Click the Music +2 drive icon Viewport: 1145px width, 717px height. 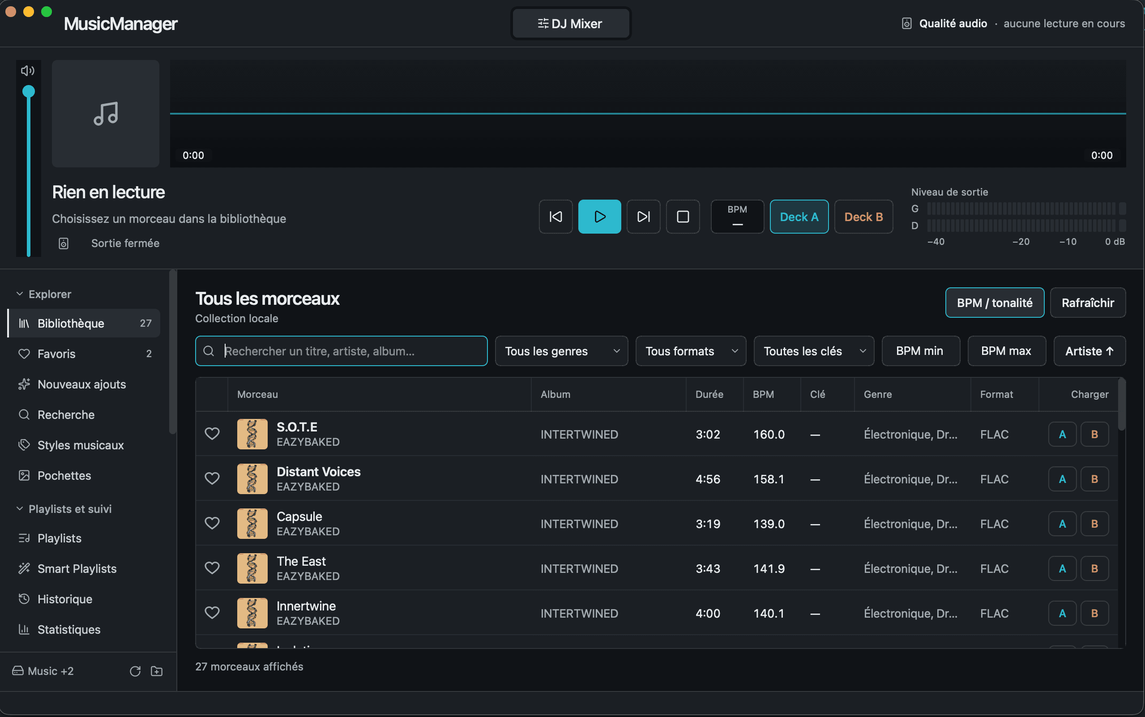pos(18,670)
